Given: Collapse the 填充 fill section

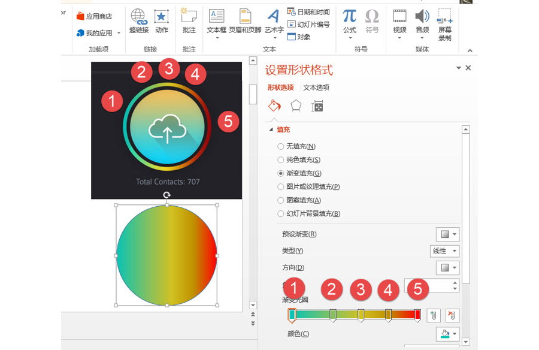Looking at the screenshot, I should pos(271,129).
